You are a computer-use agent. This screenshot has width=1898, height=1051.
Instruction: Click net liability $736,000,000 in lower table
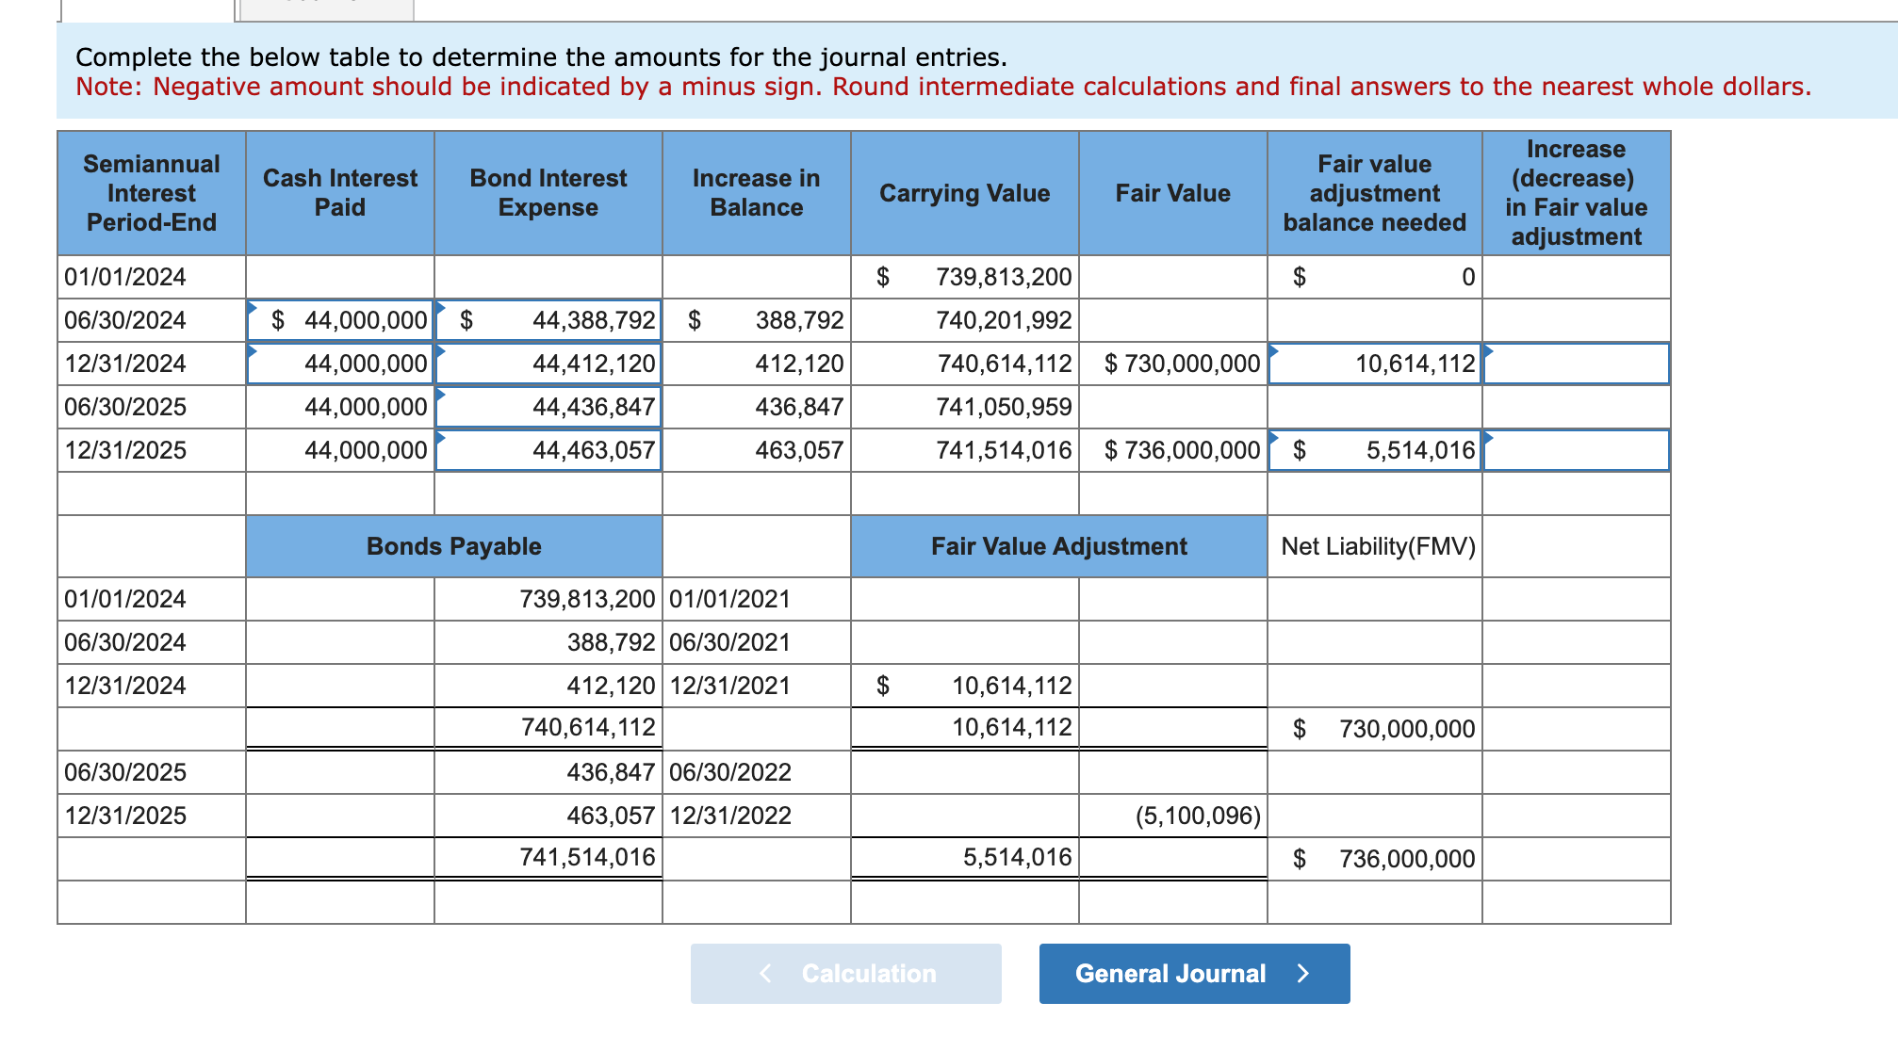pyautogui.click(x=1375, y=859)
